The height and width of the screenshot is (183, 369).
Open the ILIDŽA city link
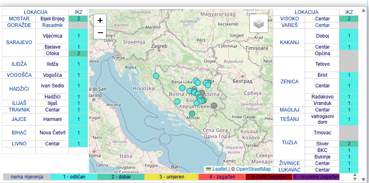(19, 64)
